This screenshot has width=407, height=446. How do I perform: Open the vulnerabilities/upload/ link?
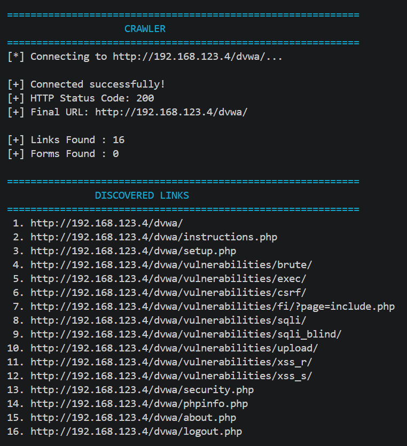click(x=174, y=348)
